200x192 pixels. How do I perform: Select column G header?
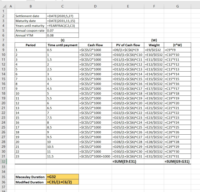tap(177, 6)
